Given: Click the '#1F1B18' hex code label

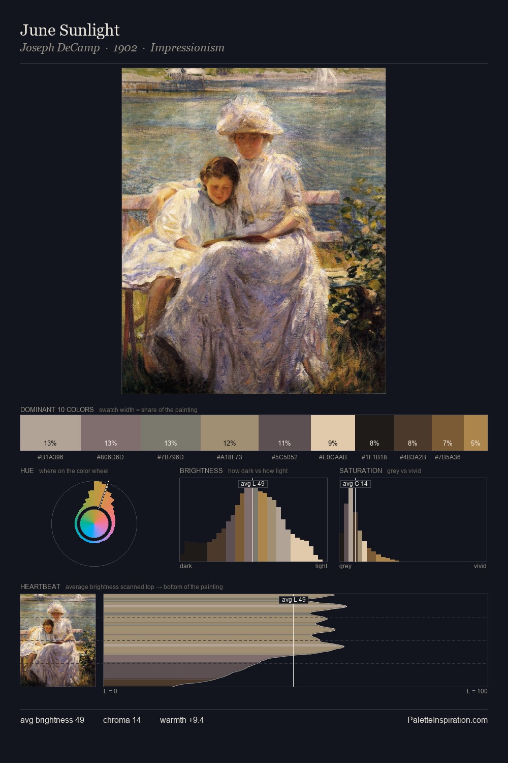Looking at the screenshot, I should tap(374, 457).
